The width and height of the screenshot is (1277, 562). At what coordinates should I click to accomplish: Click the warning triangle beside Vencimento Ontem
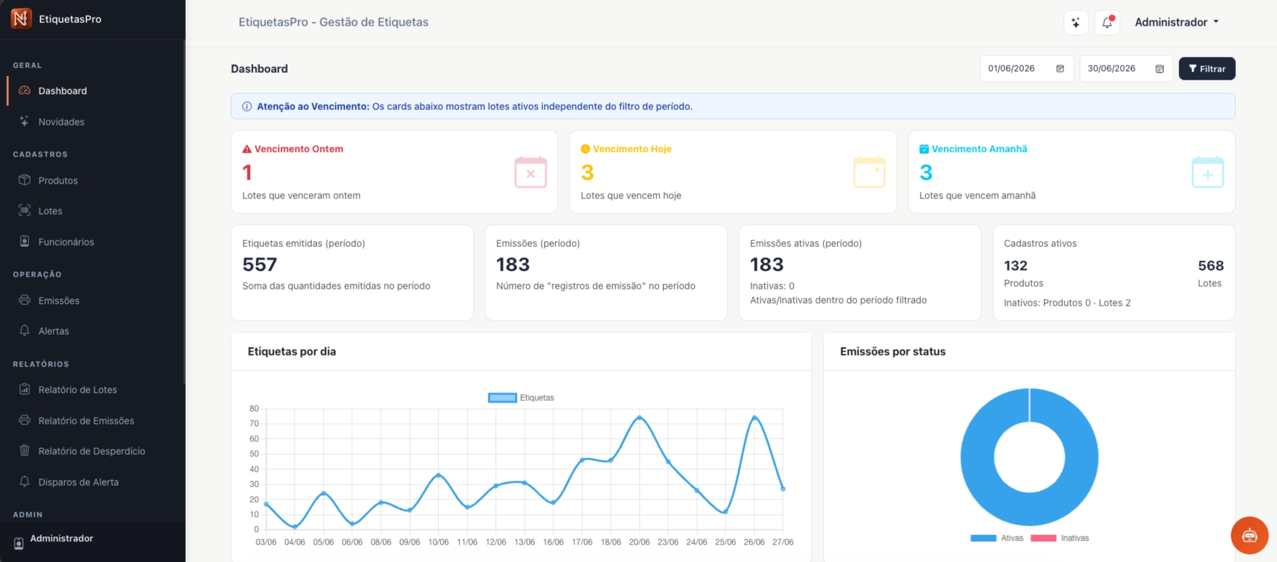[247, 149]
